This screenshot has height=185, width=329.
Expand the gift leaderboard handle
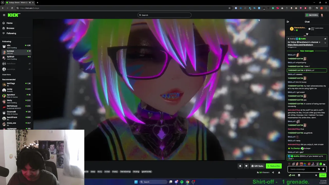[x=307, y=34]
